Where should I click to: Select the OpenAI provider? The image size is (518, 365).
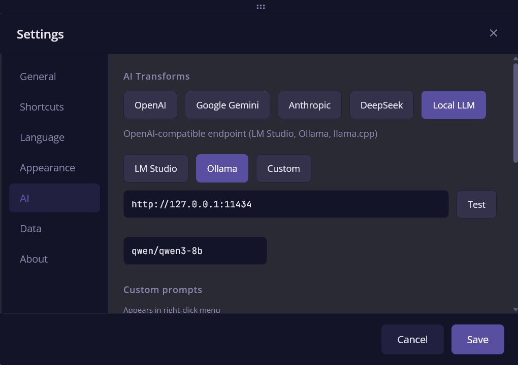click(150, 105)
